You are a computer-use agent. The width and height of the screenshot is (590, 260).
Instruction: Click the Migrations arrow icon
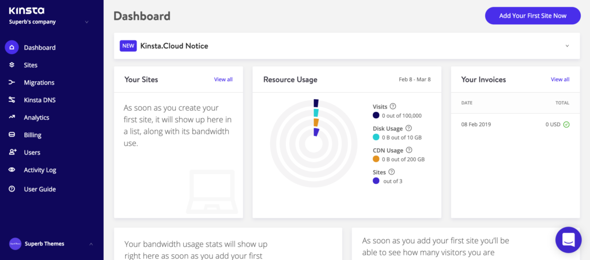coord(12,82)
